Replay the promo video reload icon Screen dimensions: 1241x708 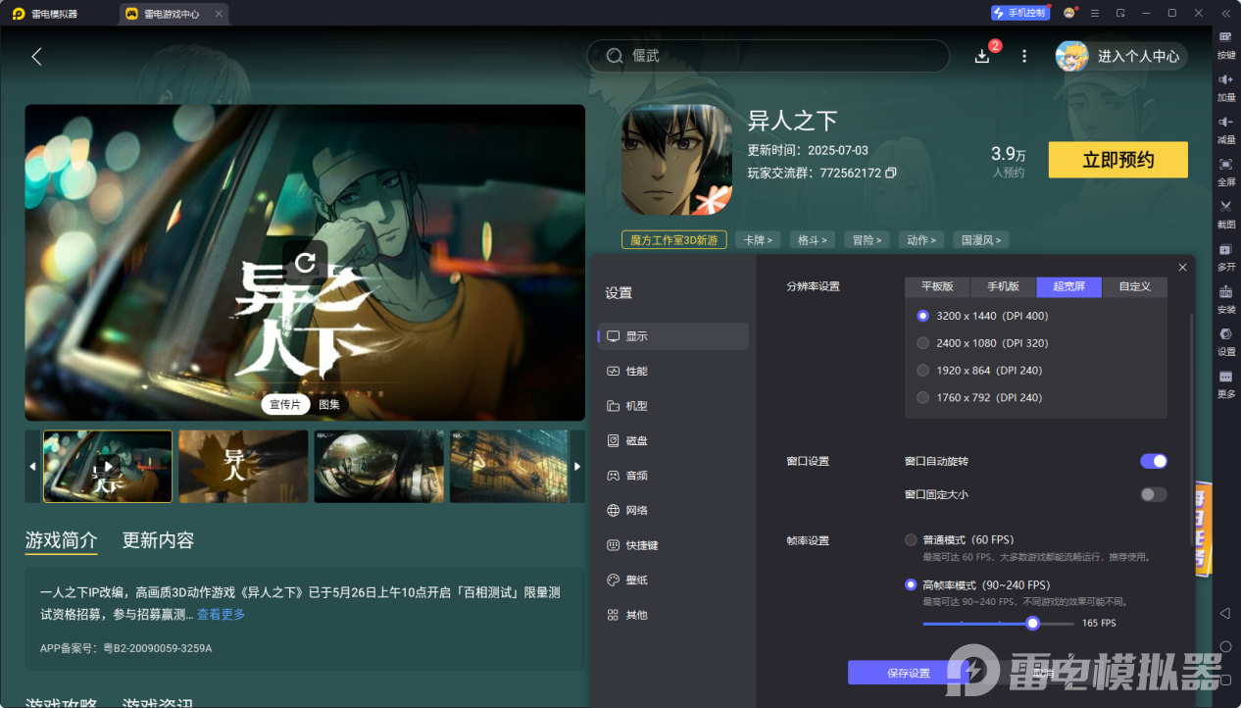click(305, 262)
